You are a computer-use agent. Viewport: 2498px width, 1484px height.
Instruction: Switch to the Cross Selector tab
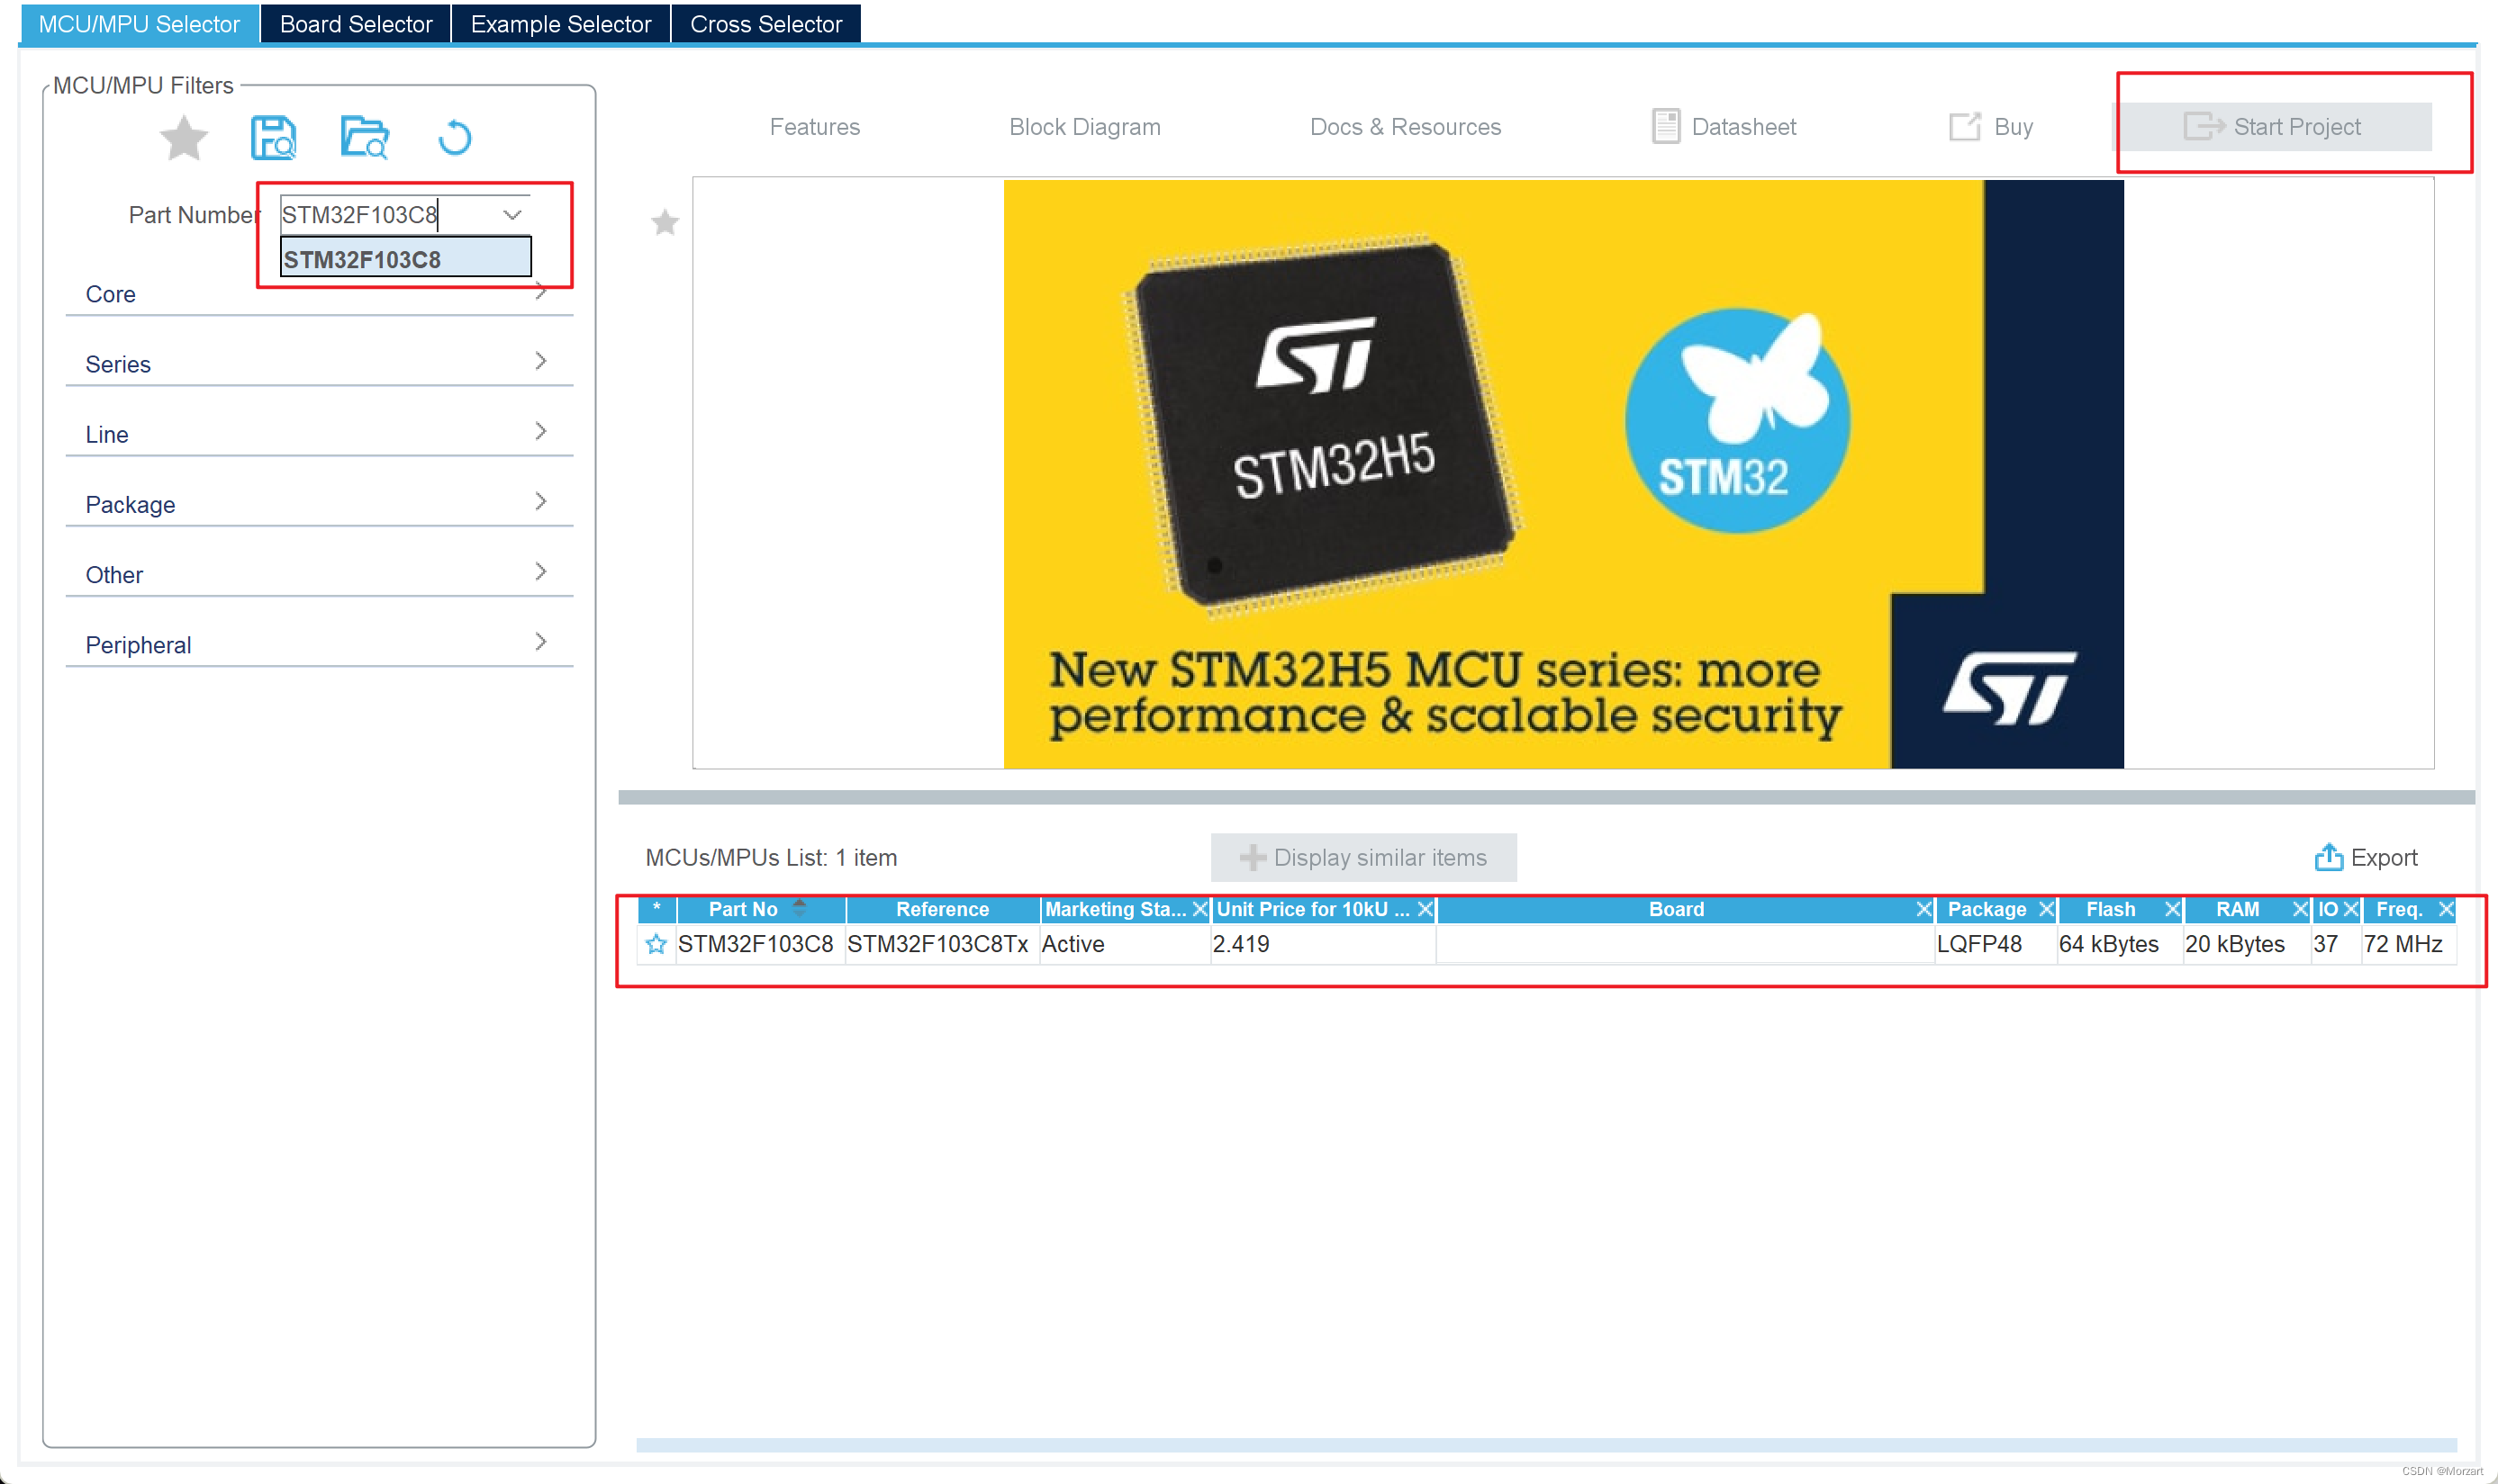coord(765,24)
